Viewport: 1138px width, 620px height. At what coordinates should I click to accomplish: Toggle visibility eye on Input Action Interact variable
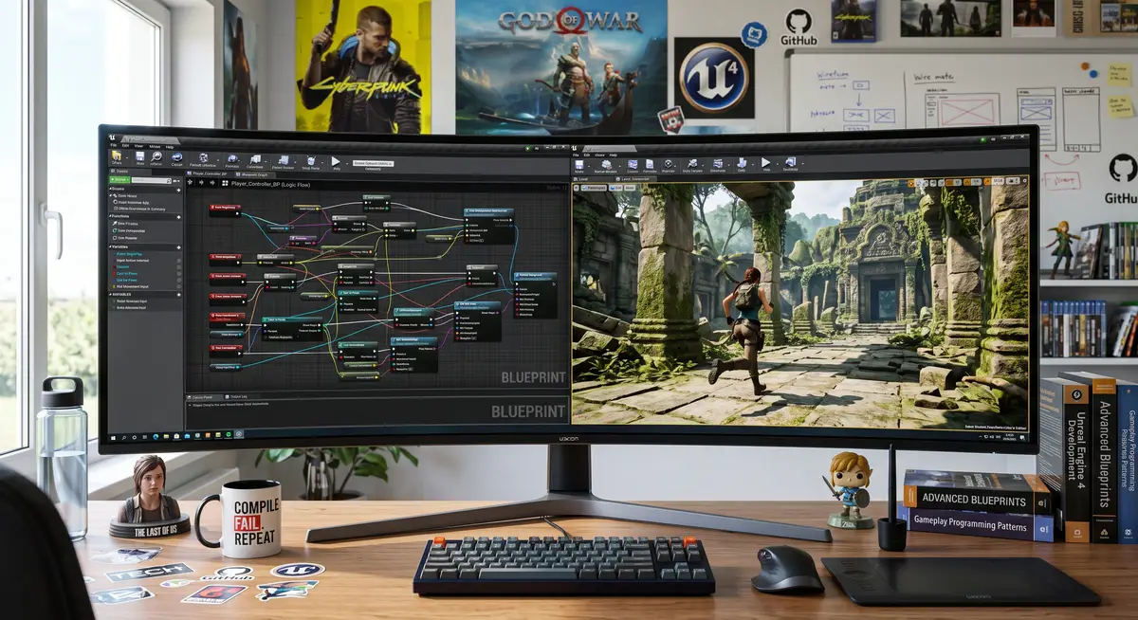click(x=179, y=261)
